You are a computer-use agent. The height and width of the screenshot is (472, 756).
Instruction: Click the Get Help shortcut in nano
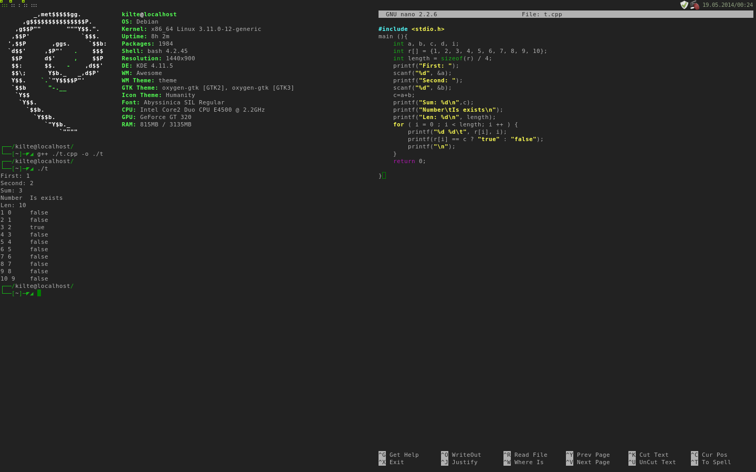403,455
